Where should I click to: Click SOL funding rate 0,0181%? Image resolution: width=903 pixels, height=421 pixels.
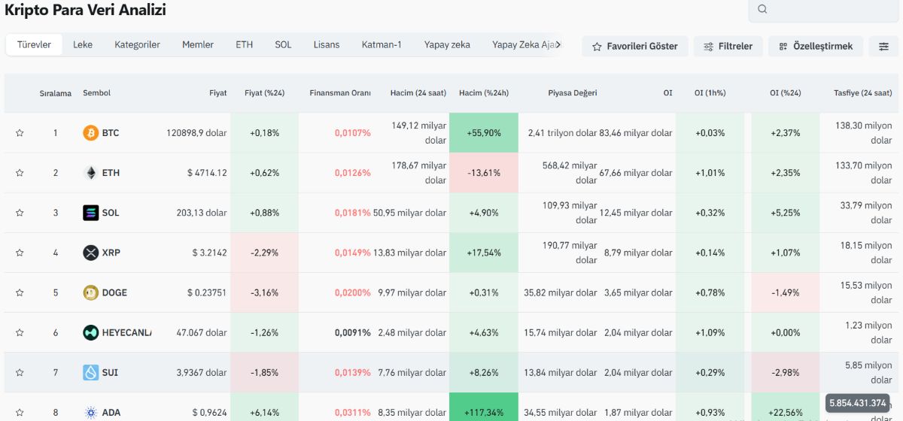(353, 213)
